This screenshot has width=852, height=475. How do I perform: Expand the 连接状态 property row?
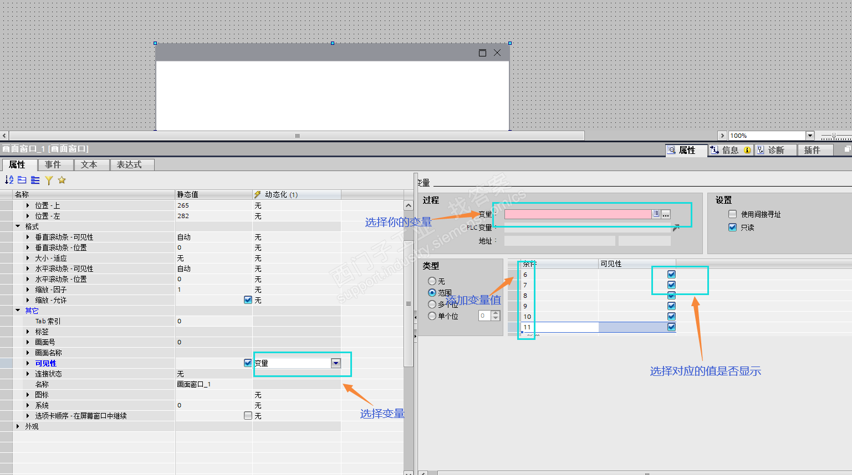(28, 374)
